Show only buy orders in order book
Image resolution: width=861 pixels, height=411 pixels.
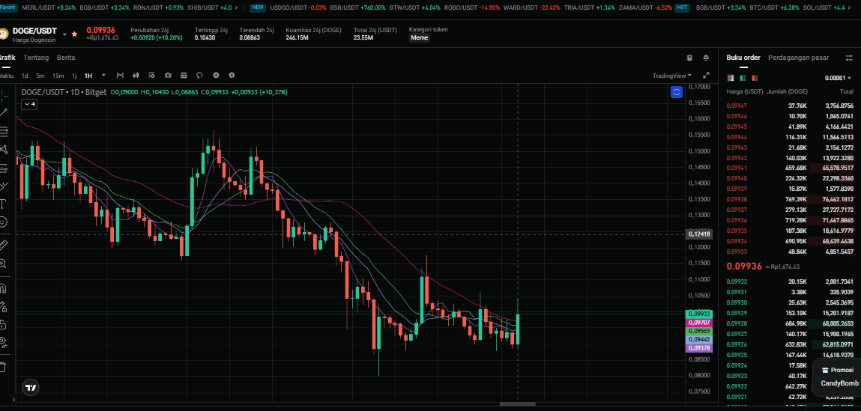743,78
